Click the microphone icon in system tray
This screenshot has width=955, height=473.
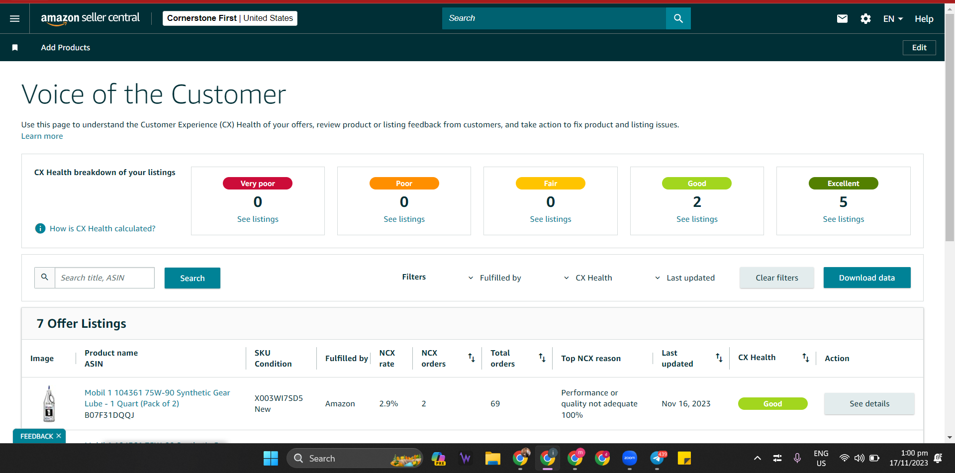pos(797,458)
